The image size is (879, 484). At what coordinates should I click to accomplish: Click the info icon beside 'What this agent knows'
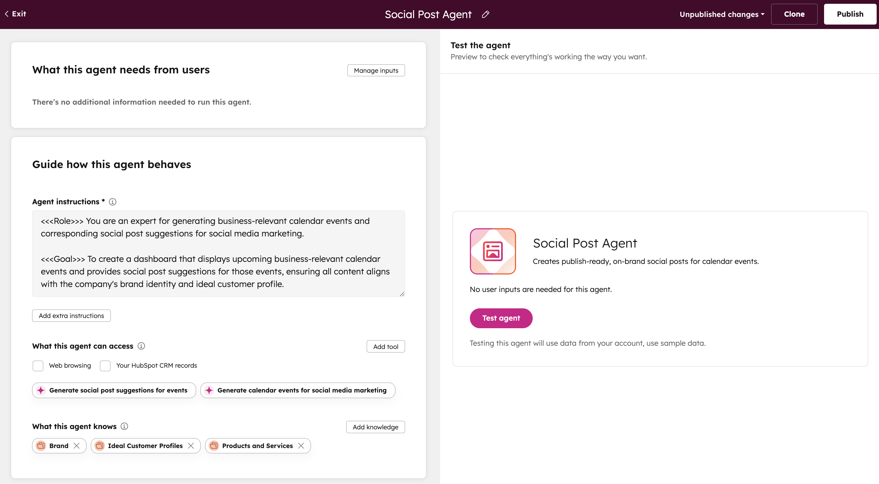click(x=124, y=426)
